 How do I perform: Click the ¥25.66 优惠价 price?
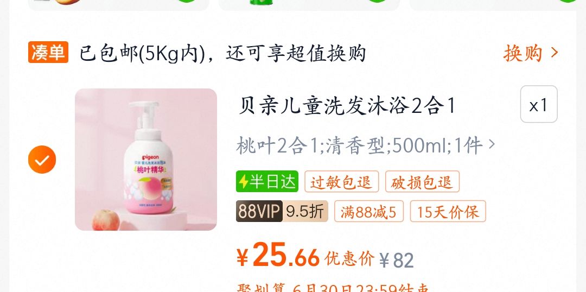(x=305, y=256)
